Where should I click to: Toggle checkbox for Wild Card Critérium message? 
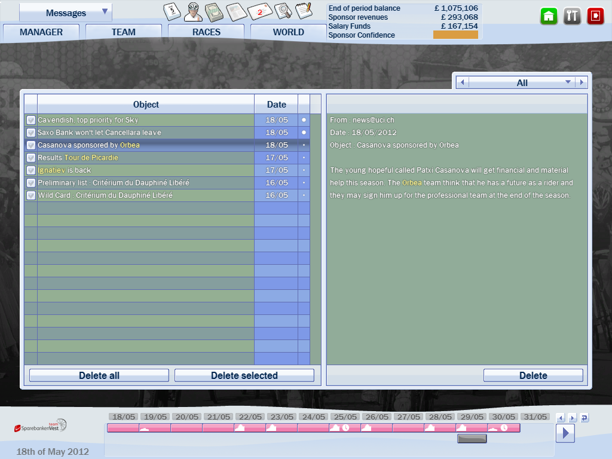pos(31,195)
